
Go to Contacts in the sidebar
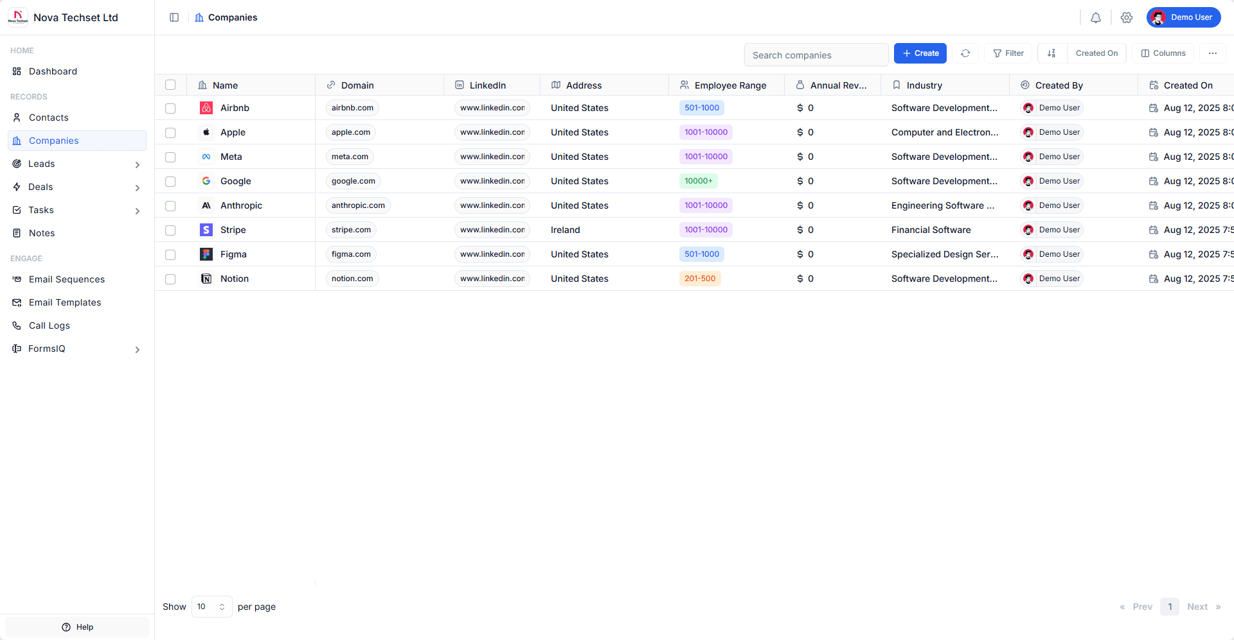point(49,117)
